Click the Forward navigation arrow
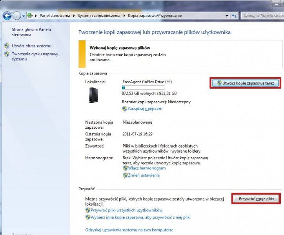Screen dimensions: 284x235 pos(17,16)
